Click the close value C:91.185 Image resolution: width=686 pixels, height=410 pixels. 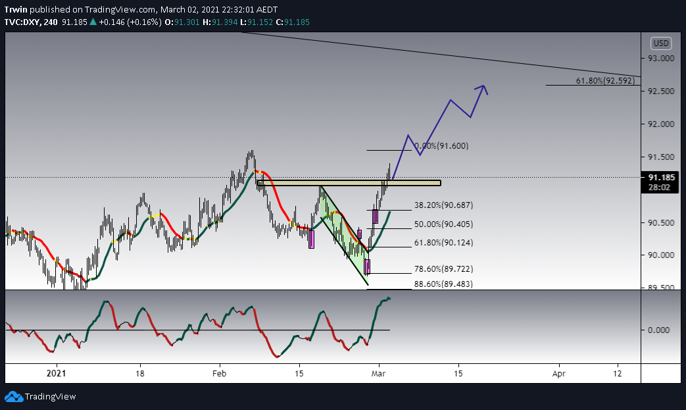(293, 22)
